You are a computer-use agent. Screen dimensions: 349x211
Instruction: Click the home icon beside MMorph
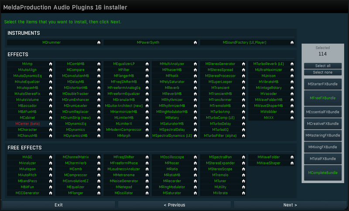147,136
